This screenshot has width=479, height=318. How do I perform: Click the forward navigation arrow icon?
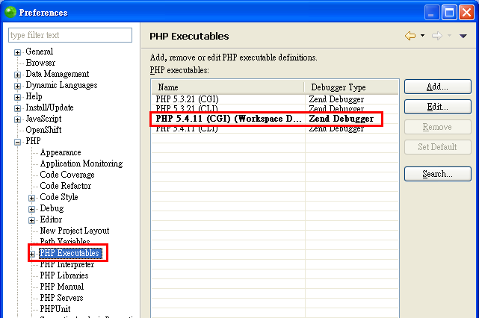click(x=436, y=36)
